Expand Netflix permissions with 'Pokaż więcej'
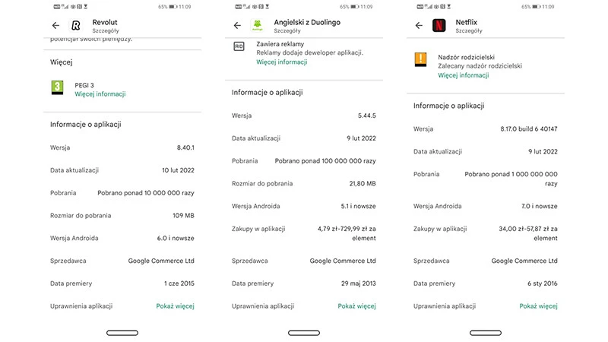608x342 pixels. pos(539,306)
